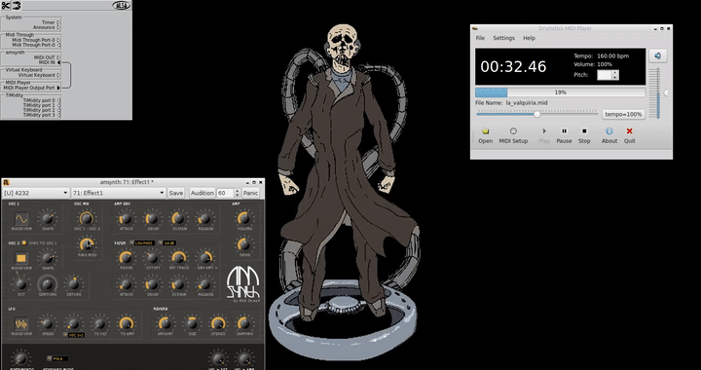Click the OSC 2 square waveform selector
The image size is (701, 370).
click(x=21, y=258)
